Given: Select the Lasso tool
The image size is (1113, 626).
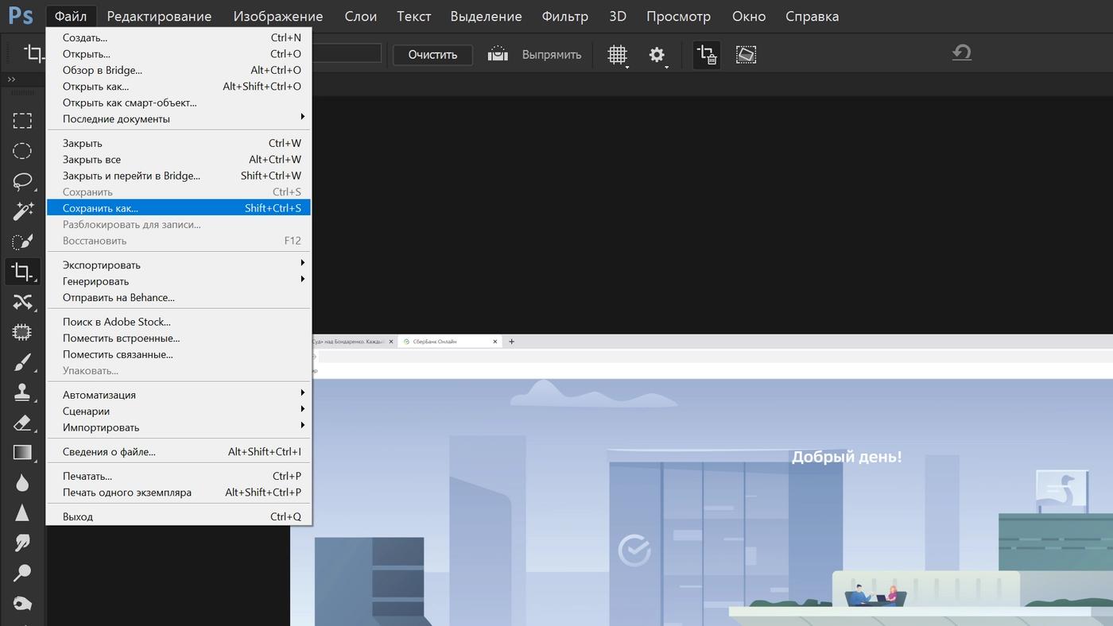Looking at the screenshot, I should click(22, 181).
